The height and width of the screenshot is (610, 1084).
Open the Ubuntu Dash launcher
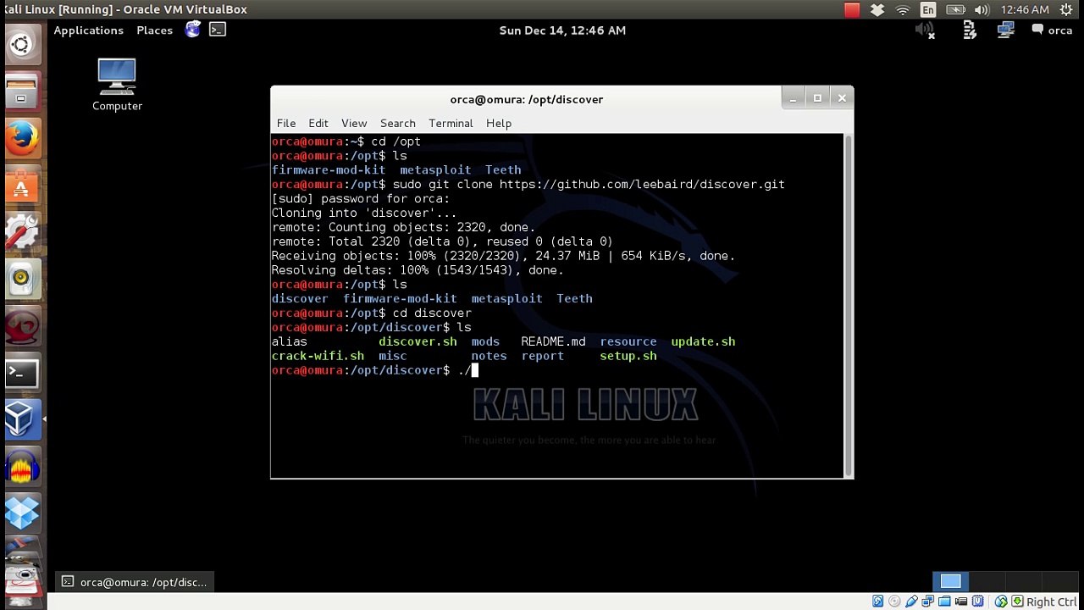click(x=21, y=44)
